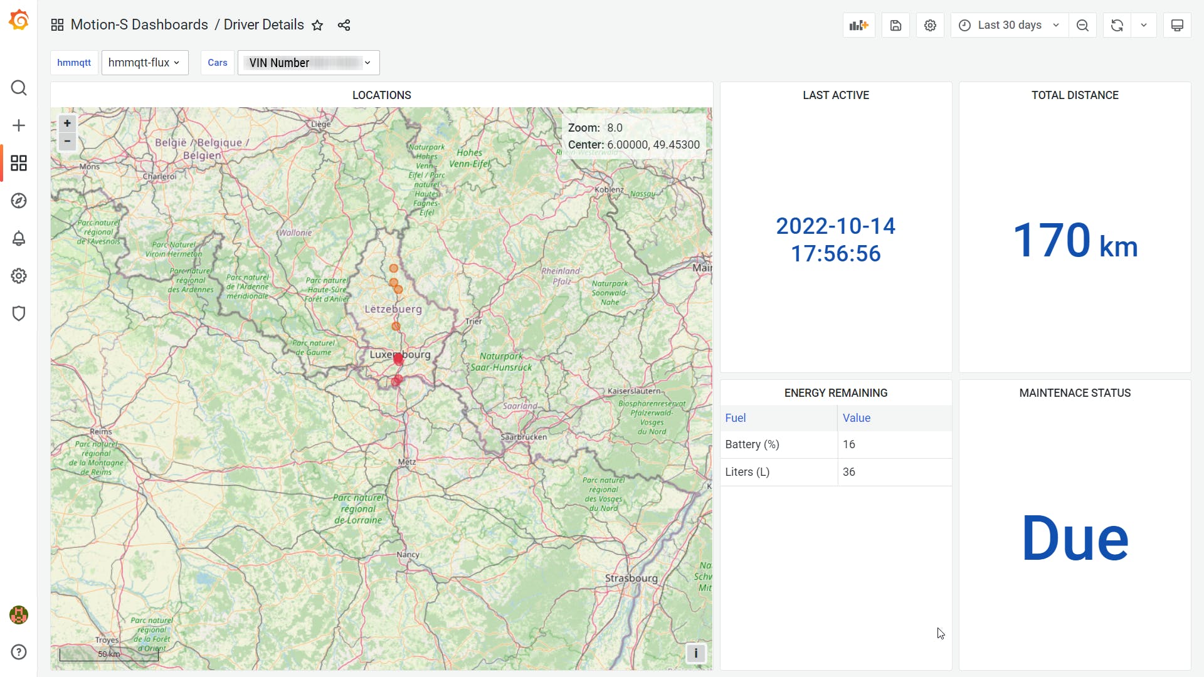Open the Server Admin shield icon
Image resolution: width=1204 pixels, height=677 pixels.
(x=19, y=313)
